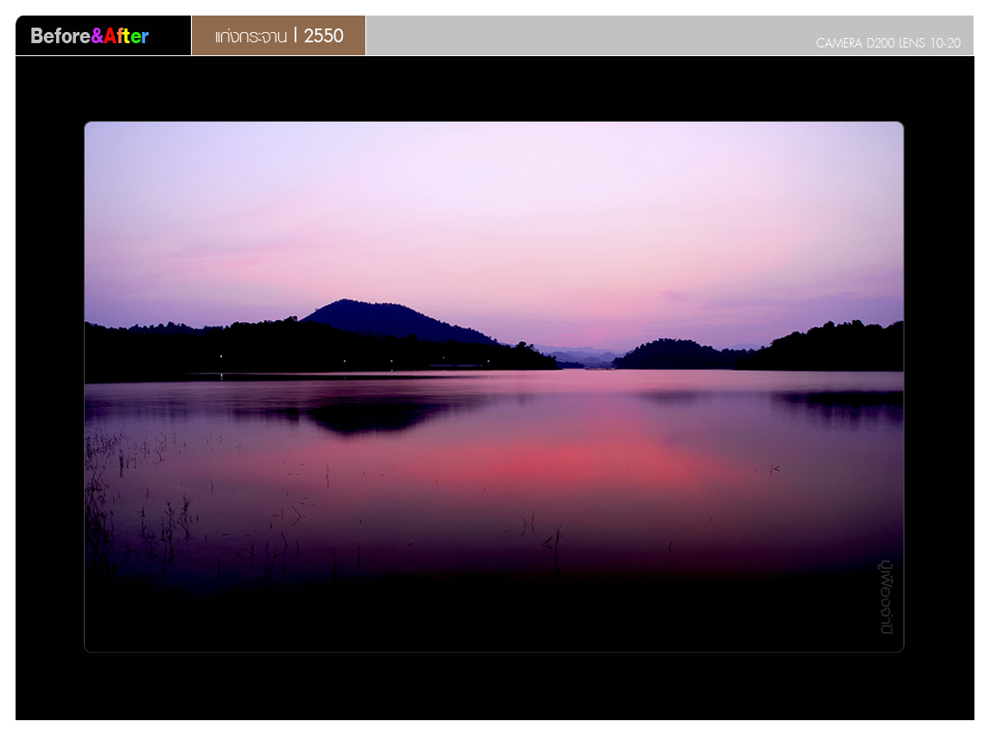Click the distant blue hills between the ridges

581,355
